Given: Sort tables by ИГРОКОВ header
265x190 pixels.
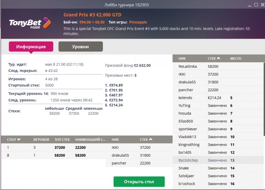Looking at the screenshot, I should coord(41,140).
